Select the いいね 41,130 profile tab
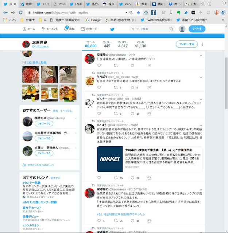This screenshot has width=228, height=233. (x=140, y=44)
